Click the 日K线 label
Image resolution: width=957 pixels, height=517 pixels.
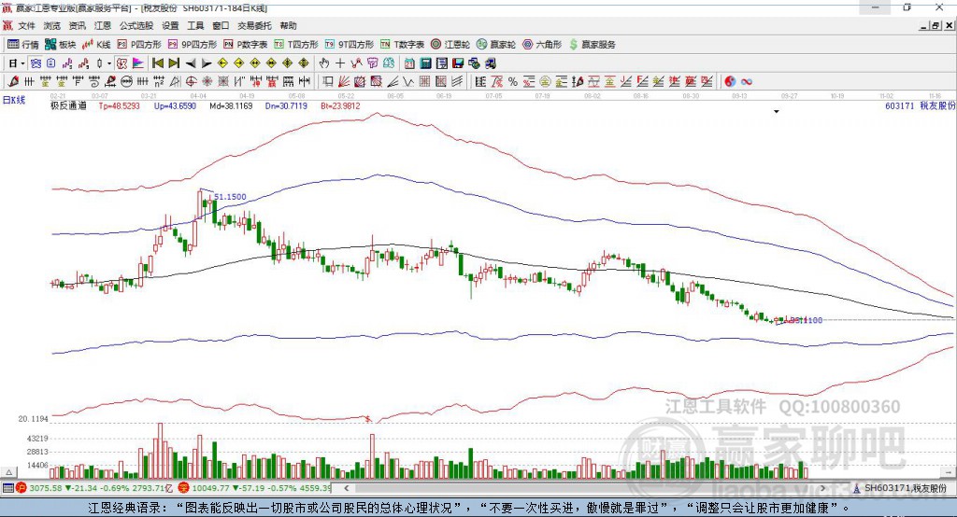point(14,100)
